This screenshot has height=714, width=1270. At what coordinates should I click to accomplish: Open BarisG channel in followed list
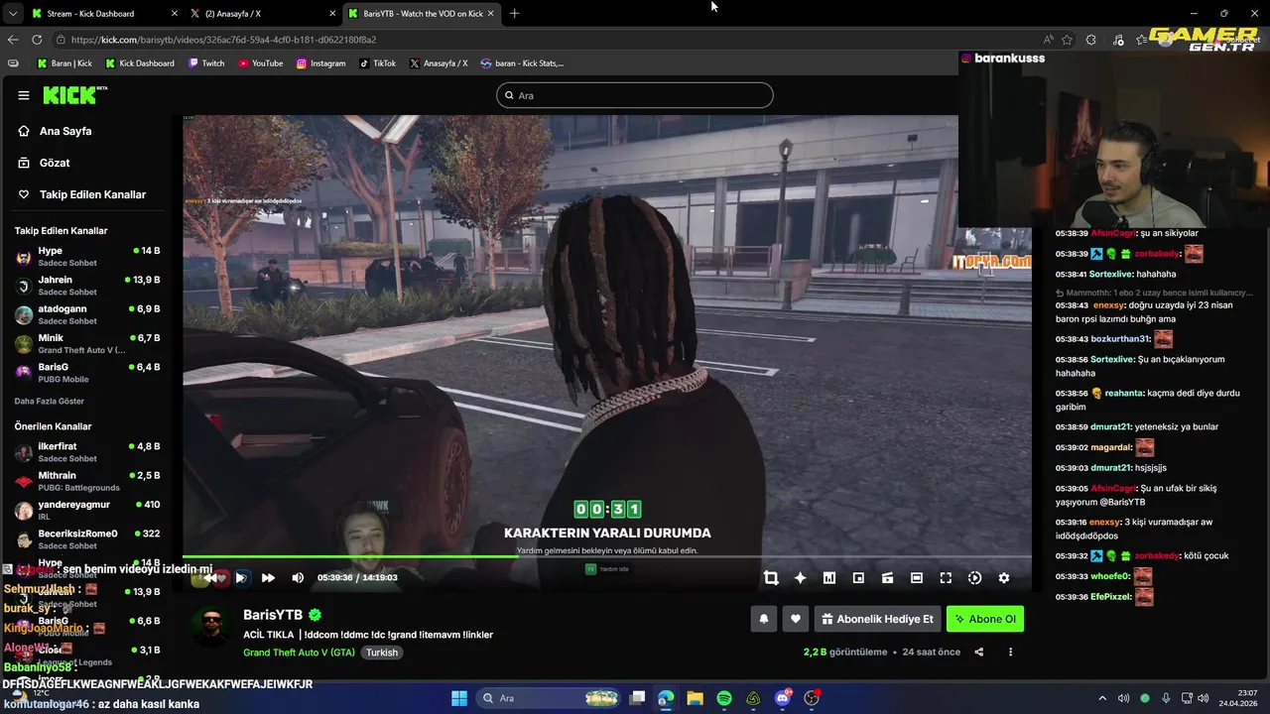[x=87, y=373]
